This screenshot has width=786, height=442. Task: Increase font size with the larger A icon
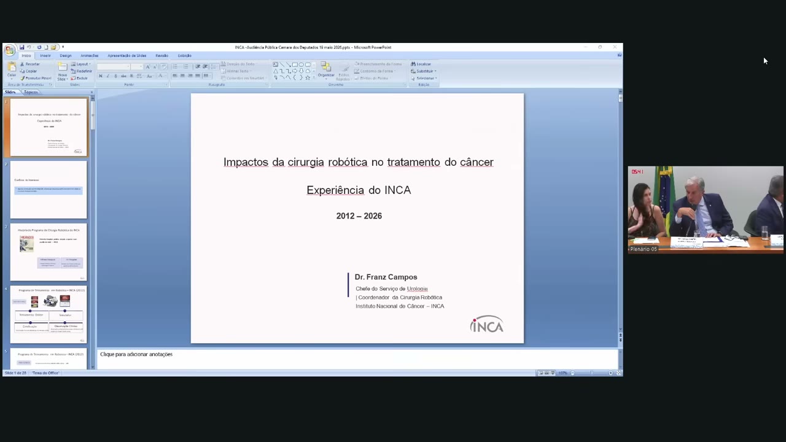click(x=147, y=66)
